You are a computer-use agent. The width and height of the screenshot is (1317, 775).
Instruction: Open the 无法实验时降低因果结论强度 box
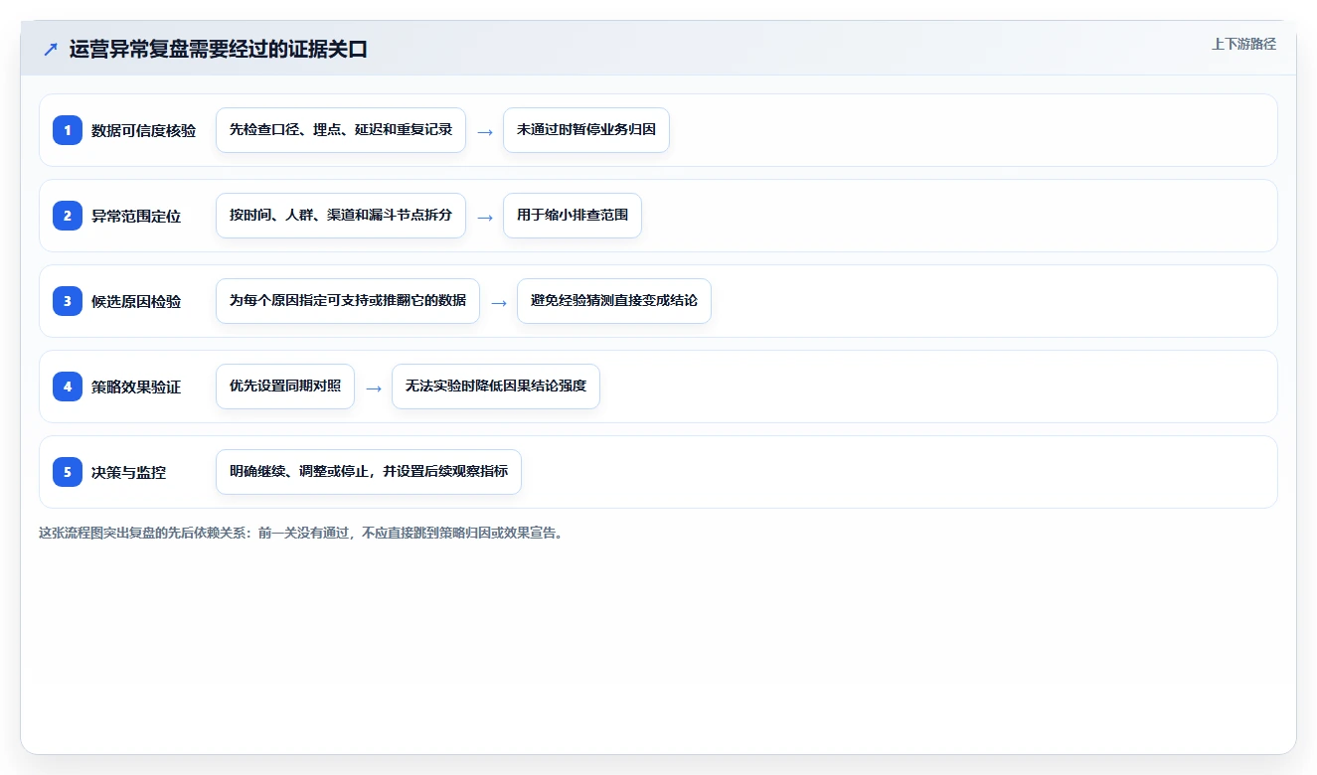coord(496,387)
